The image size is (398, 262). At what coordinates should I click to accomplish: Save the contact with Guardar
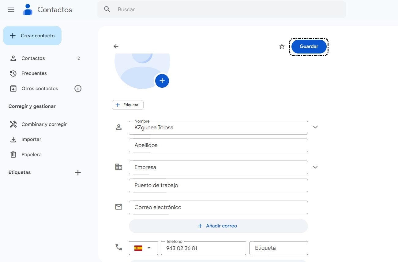click(x=309, y=46)
